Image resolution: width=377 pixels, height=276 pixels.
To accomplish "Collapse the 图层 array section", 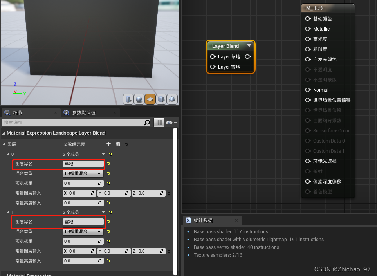I will (x=4, y=144).
